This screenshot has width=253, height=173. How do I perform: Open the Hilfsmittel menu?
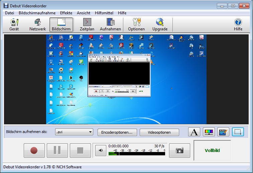click(x=104, y=13)
